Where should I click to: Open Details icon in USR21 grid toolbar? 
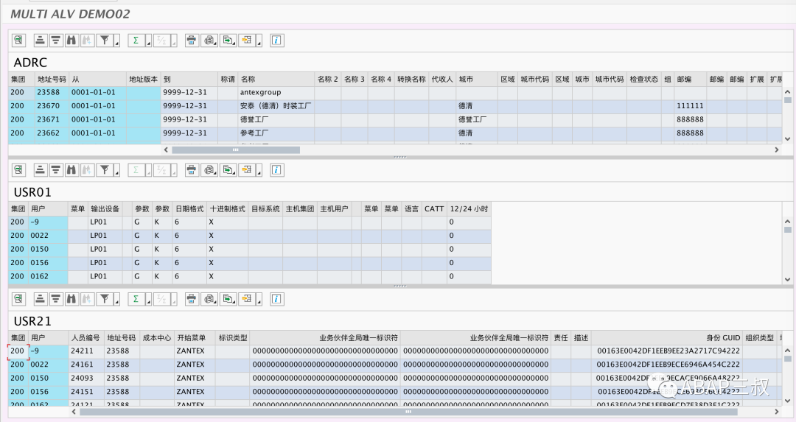[x=18, y=299]
